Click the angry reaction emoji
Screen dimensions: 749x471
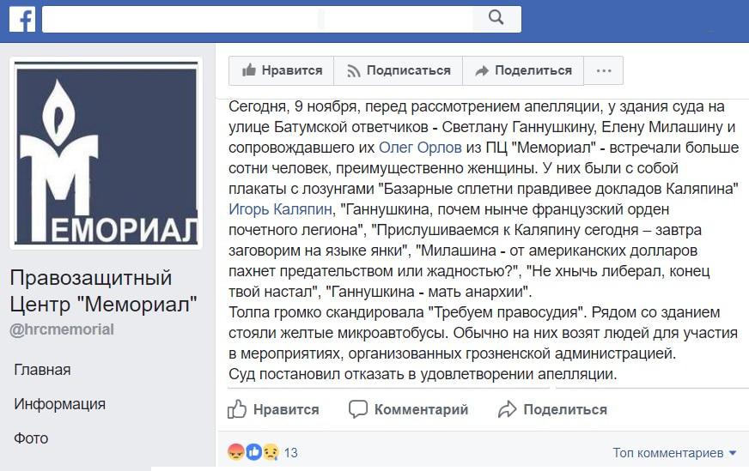point(235,452)
